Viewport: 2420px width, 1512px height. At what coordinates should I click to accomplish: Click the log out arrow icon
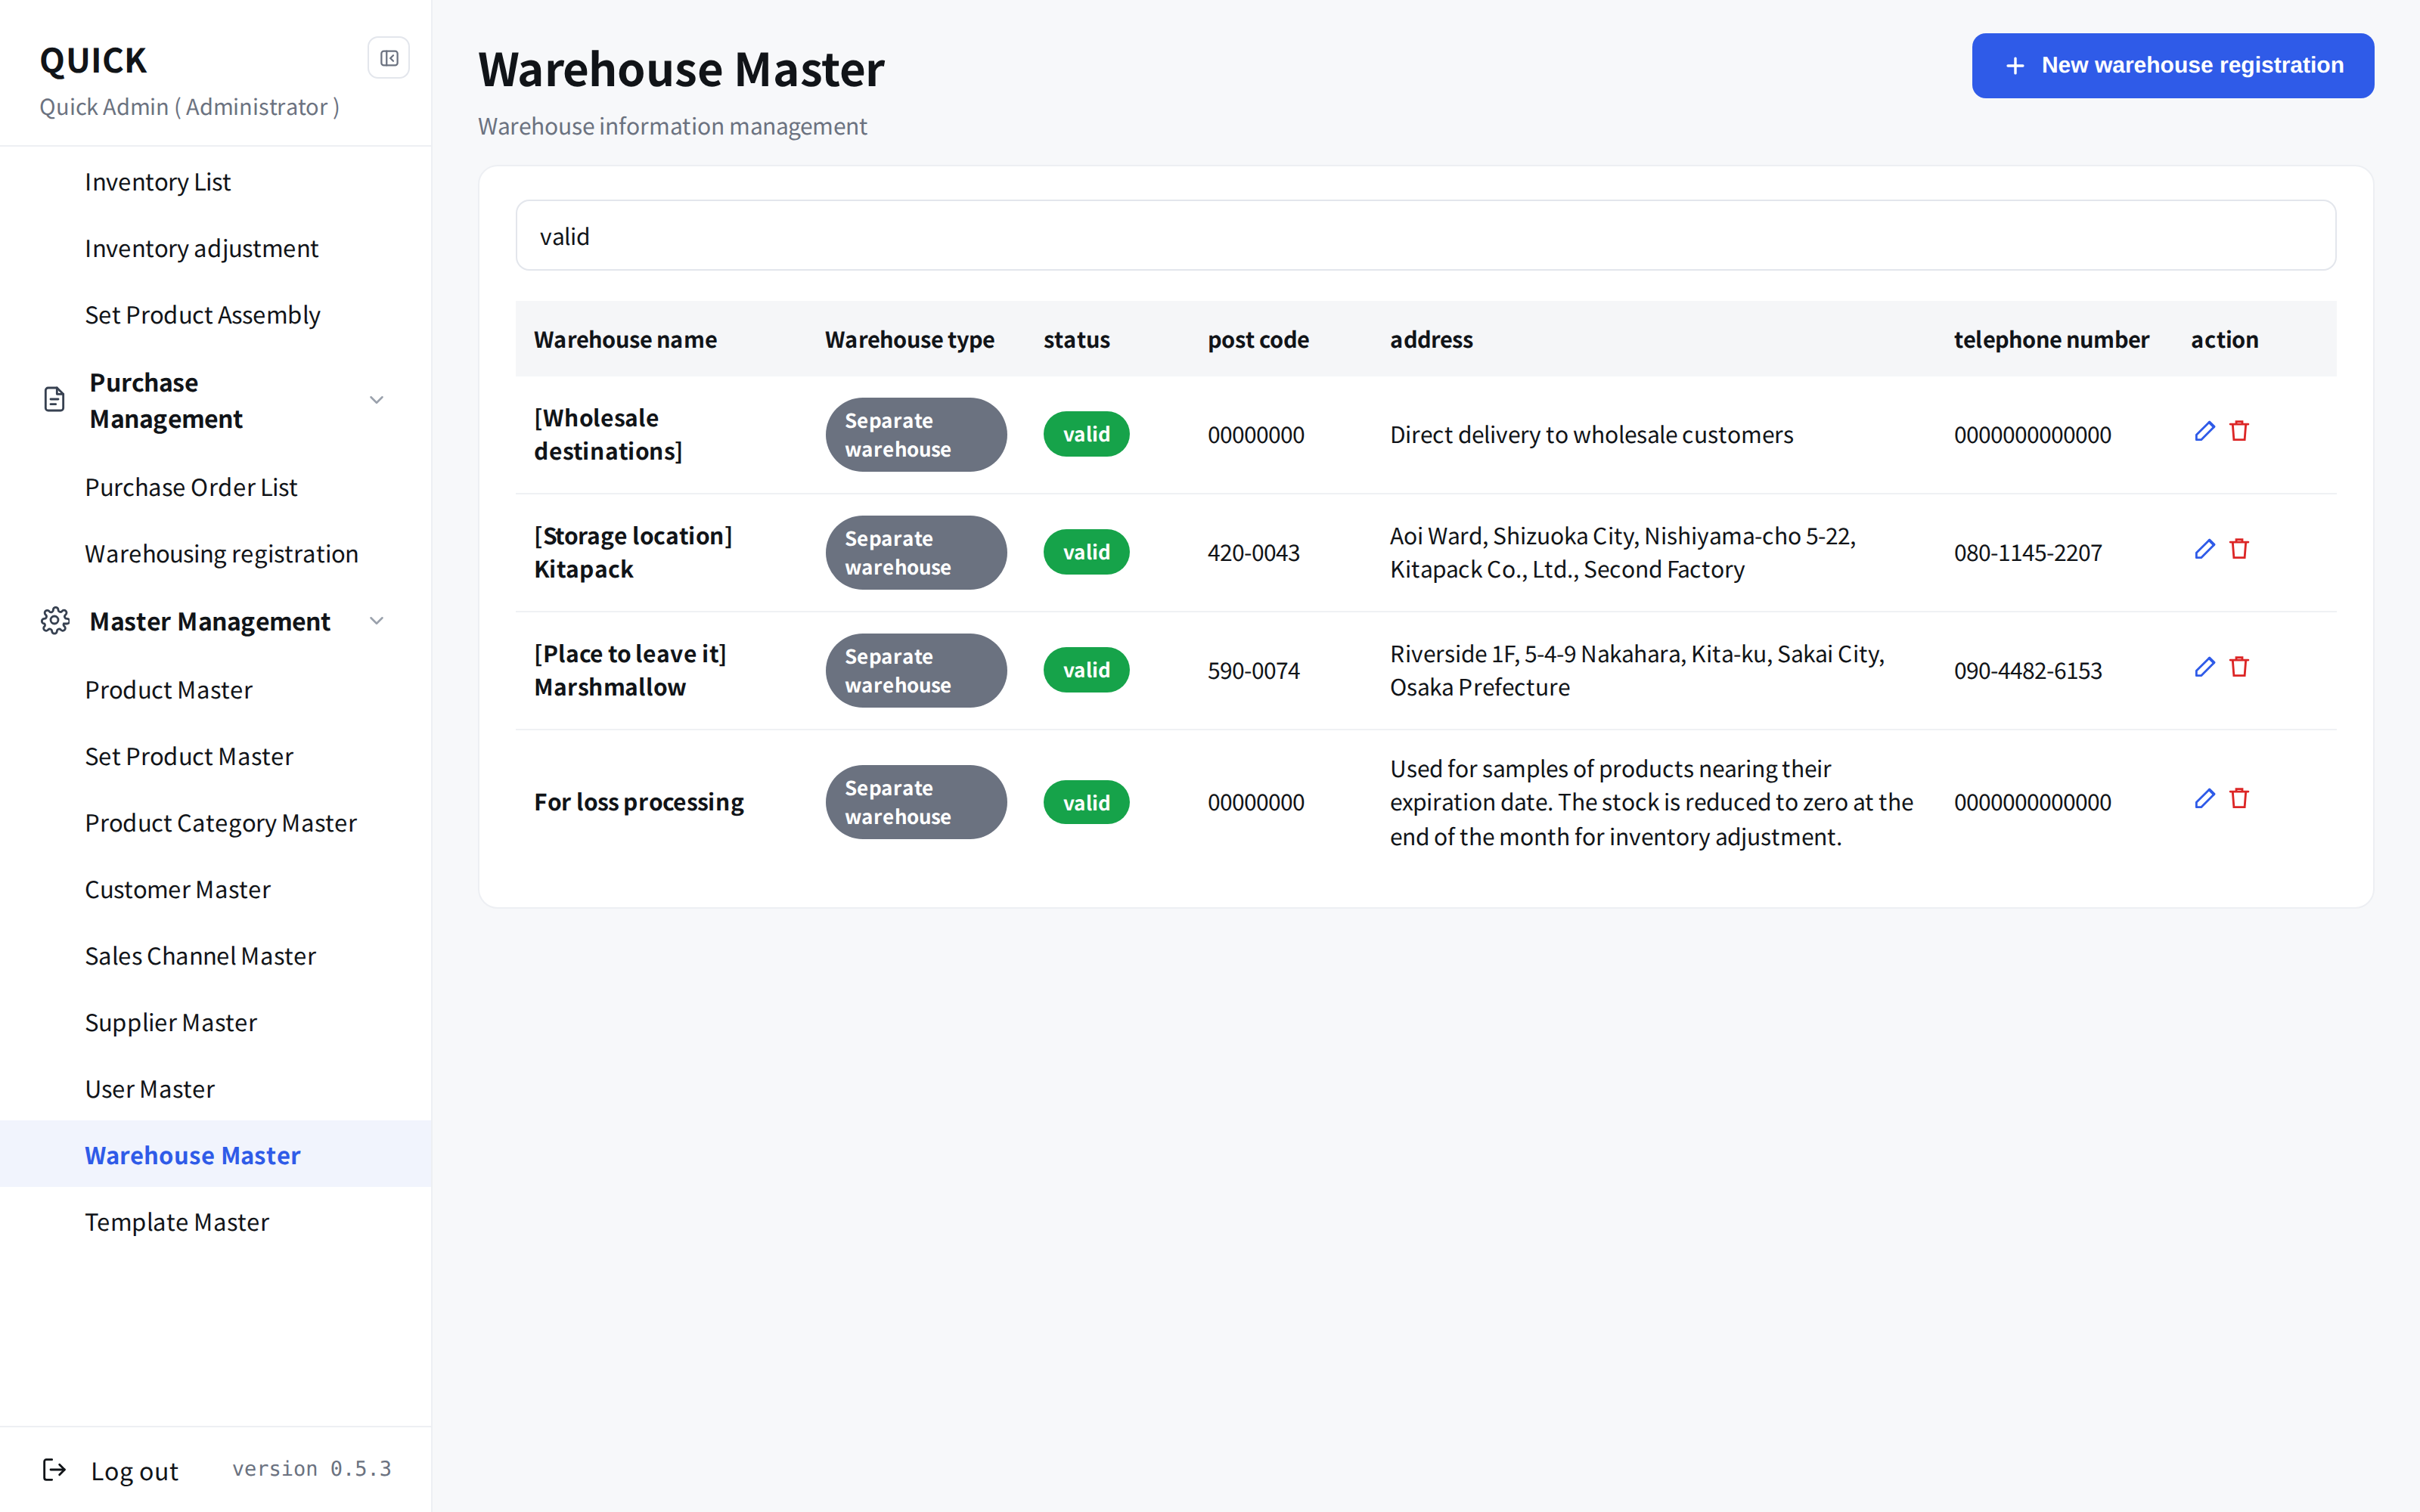pos(54,1469)
